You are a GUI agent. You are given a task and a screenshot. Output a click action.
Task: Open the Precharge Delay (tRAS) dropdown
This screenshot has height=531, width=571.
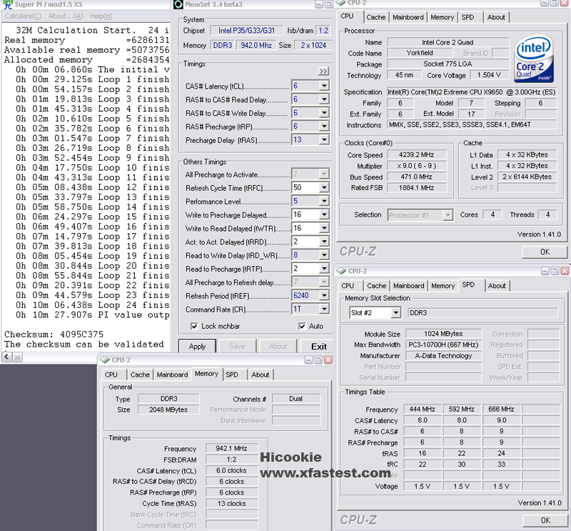(324, 139)
